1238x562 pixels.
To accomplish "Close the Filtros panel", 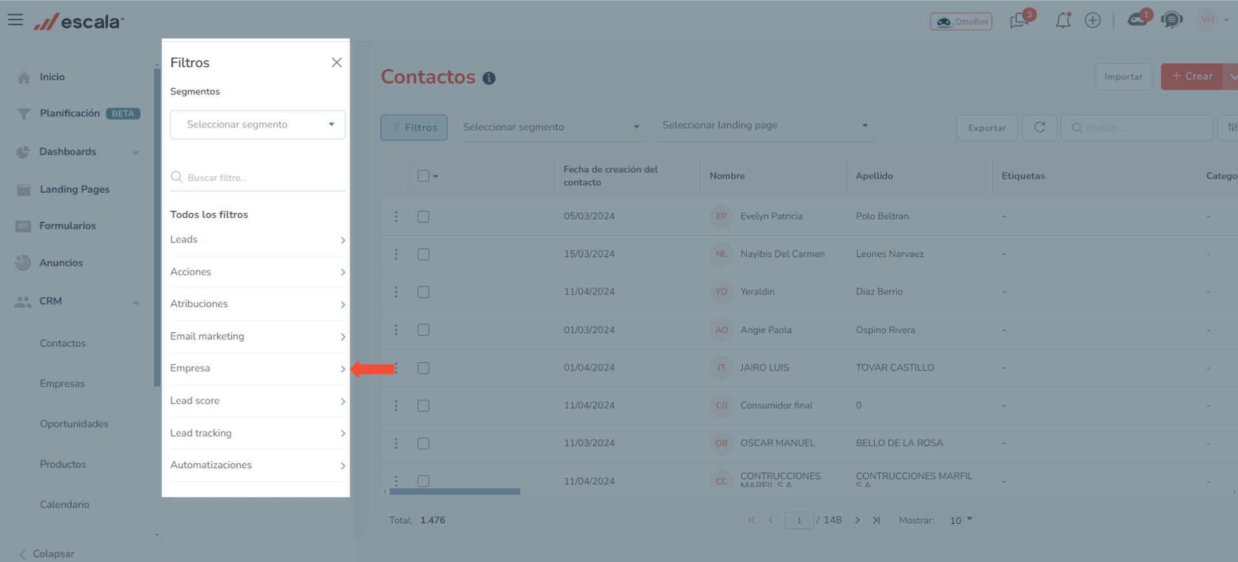I will coord(337,63).
